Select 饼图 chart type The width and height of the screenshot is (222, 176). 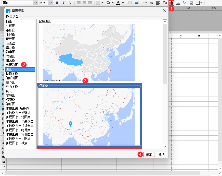9,21
